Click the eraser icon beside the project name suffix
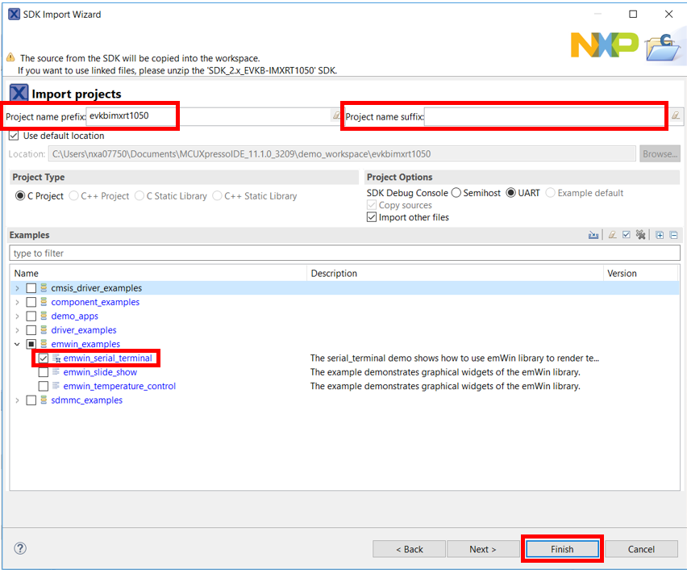The image size is (687, 570). coord(676,115)
